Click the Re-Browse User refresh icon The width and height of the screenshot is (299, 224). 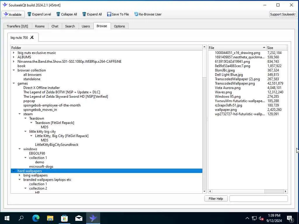pos(136,14)
